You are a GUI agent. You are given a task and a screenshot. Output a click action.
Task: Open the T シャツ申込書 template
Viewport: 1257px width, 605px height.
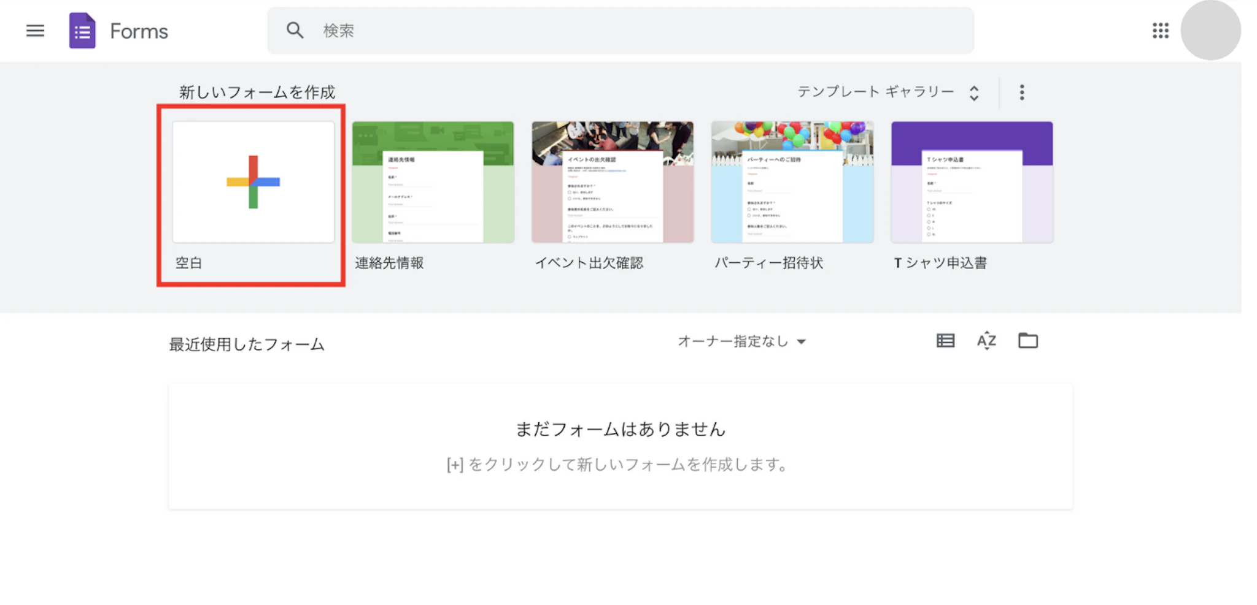[x=972, y=181]
